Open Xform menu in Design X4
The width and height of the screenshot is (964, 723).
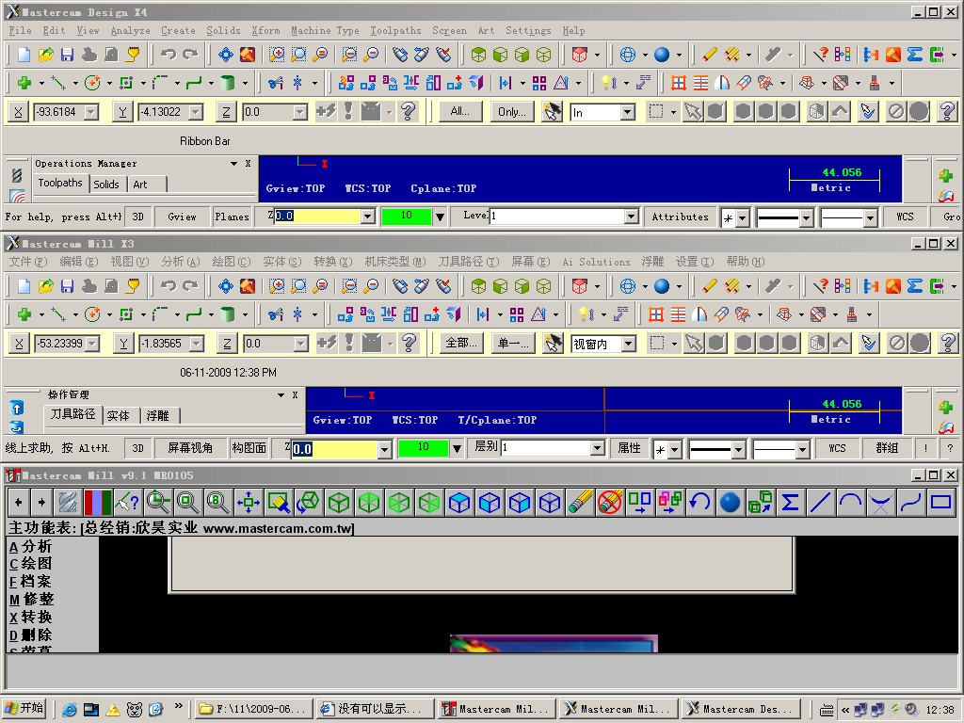(265, 30)
